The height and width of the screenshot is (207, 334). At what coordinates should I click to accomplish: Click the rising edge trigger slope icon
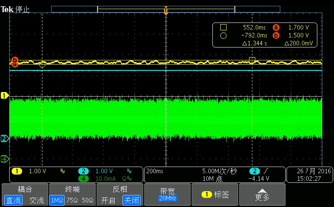click(x=266, y=171)
